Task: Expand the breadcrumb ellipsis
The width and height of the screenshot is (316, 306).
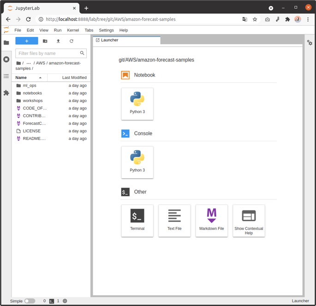Action: pyautogui.click(x=29, y=63)
